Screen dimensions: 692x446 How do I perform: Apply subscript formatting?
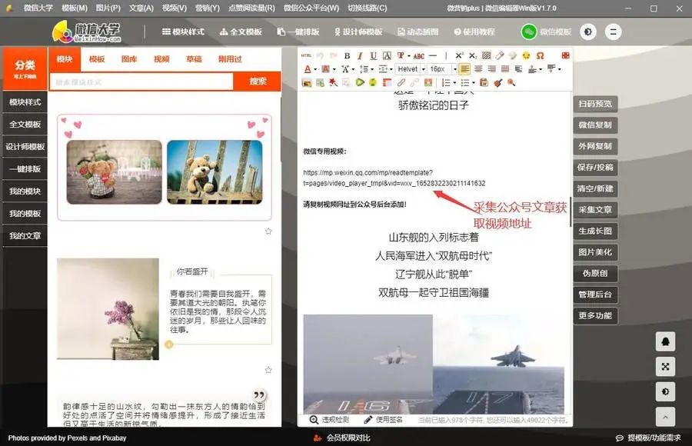click(473, 55)
